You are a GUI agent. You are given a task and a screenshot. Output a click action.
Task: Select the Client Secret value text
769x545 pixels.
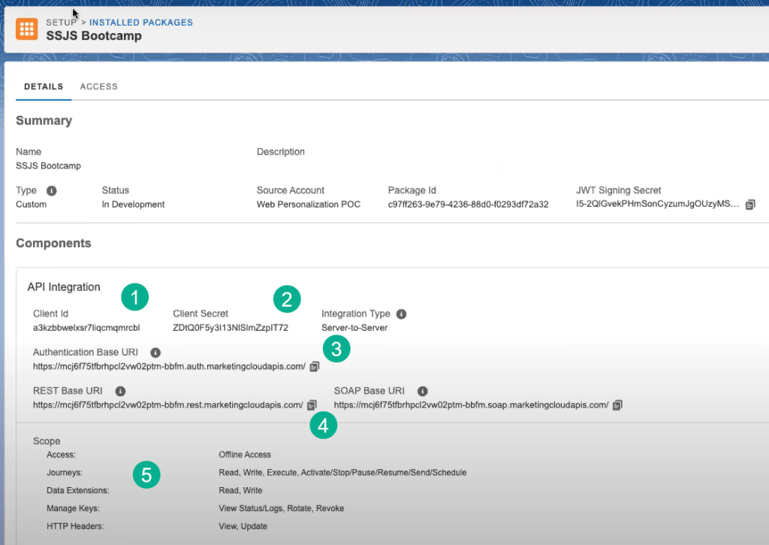pos(230,328)
